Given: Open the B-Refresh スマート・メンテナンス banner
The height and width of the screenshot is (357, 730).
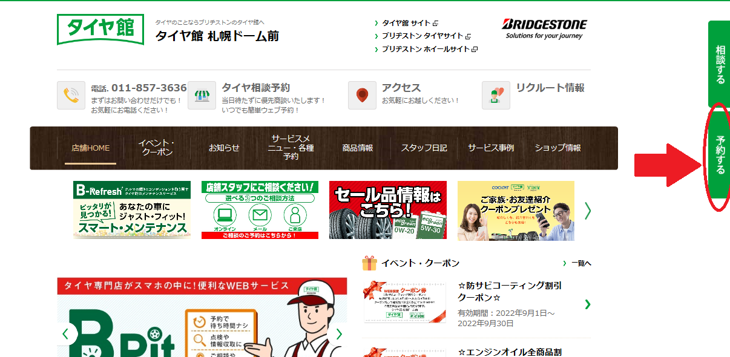Looking at the screenshot, I should (x=132, y=210).
